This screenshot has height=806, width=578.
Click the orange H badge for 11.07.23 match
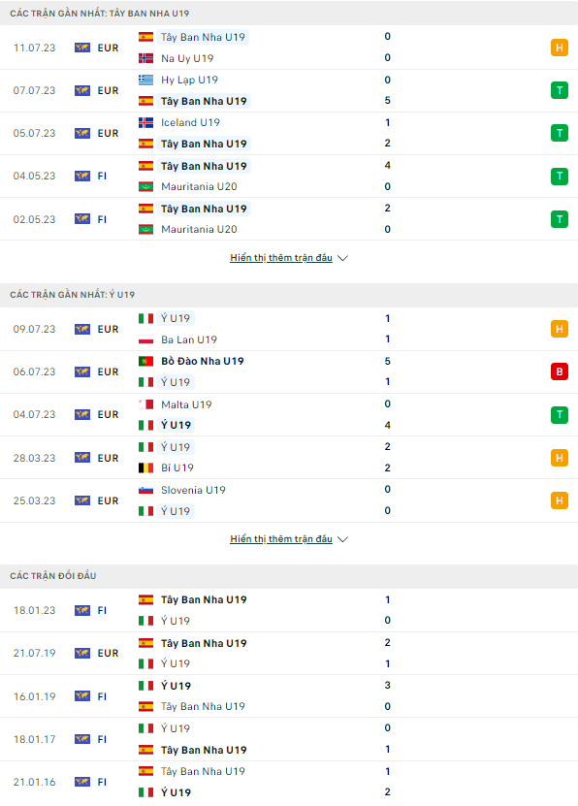point(559,48)
